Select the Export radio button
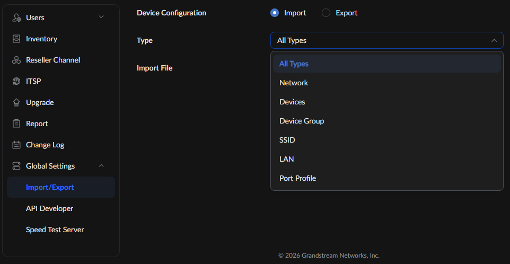 pyautogui.click(x=326, y=13)
